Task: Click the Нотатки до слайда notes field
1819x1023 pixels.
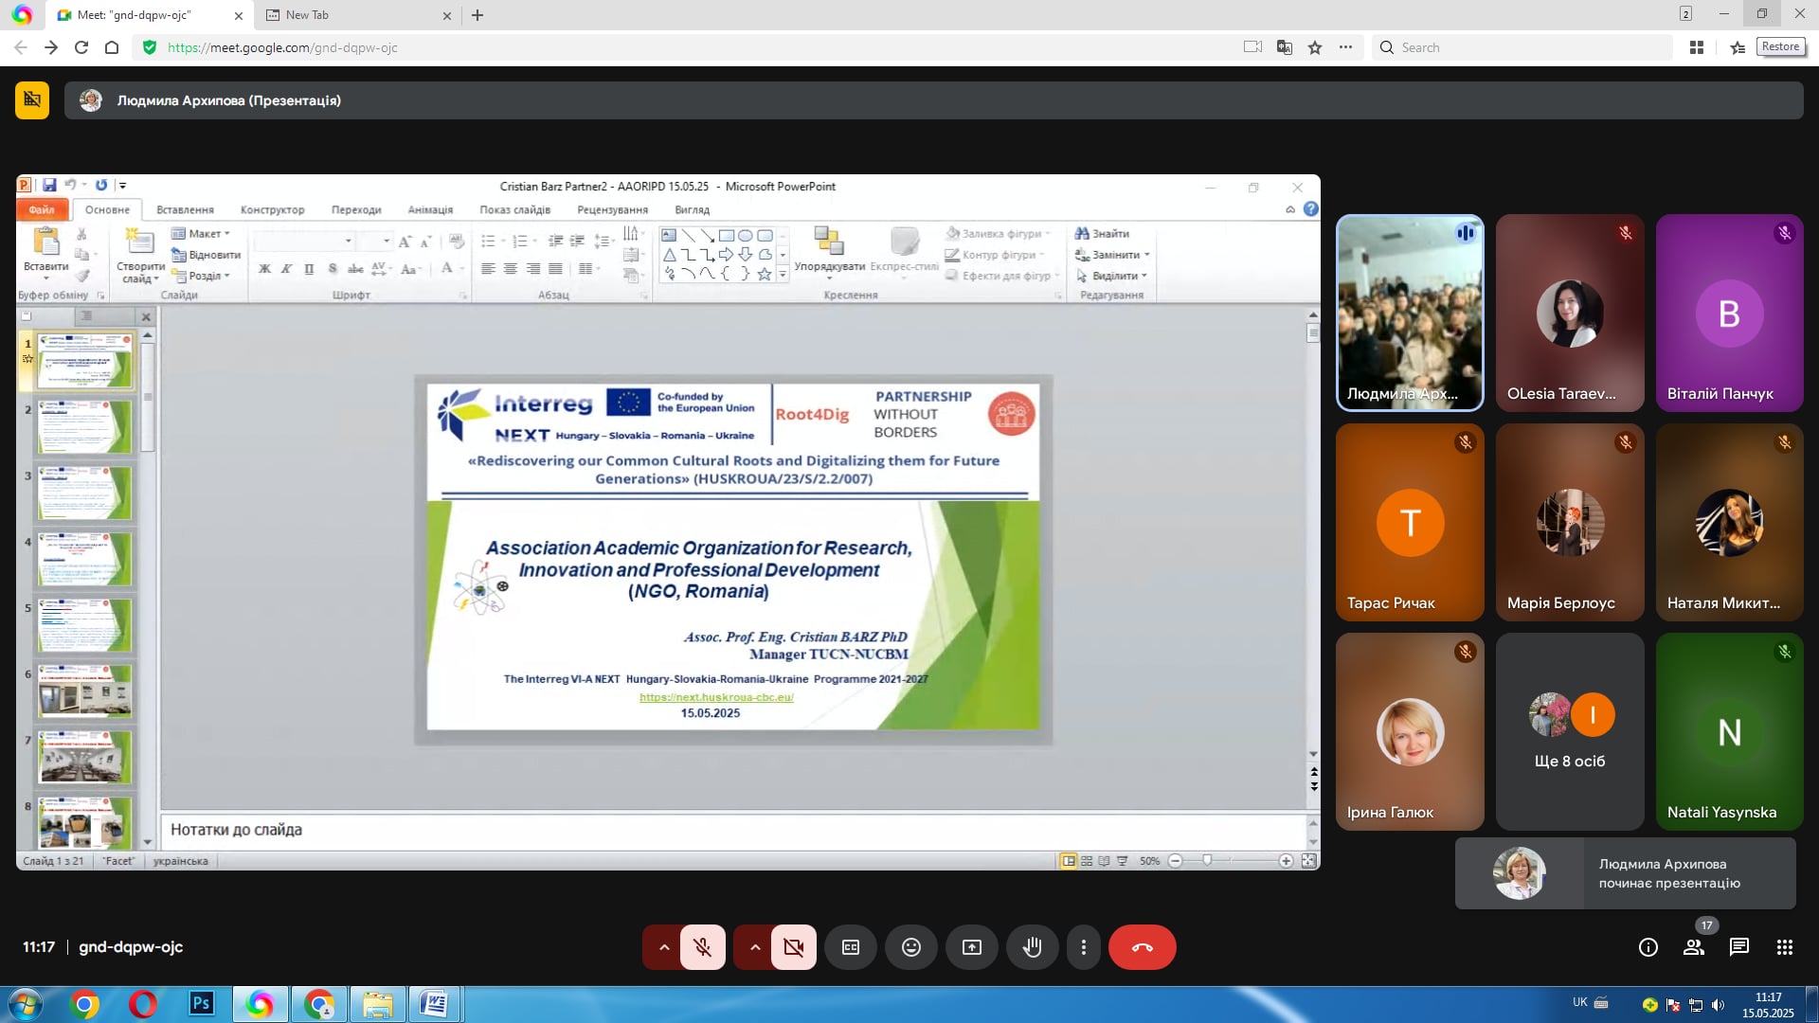Action: click(x=733, y=830)
